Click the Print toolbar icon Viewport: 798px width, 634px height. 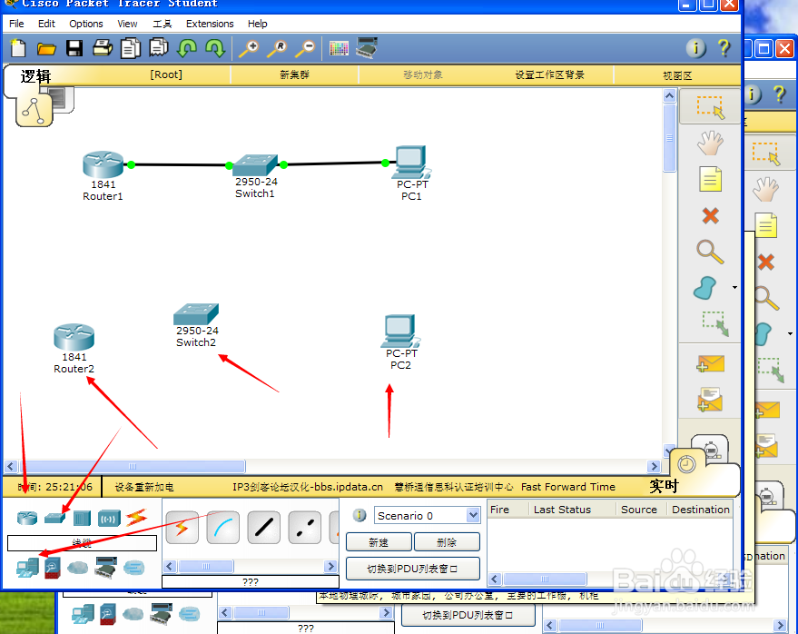[103, 48]
